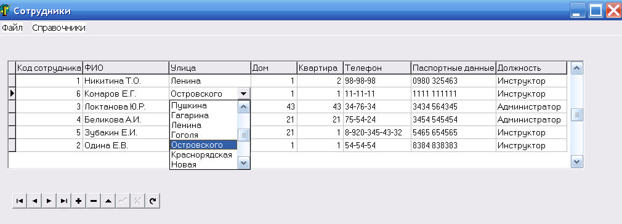Viewport: 622px width, 224px height.
Task: Select the Одина Е.В. cell
Action: click(126, 145)
